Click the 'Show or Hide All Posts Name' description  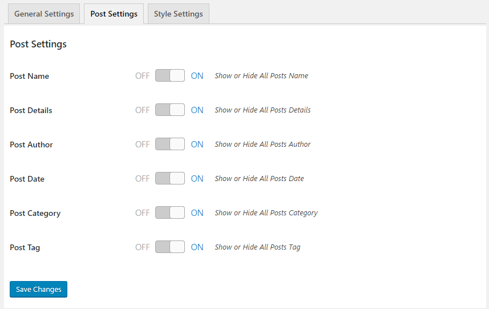click(261, 75)
